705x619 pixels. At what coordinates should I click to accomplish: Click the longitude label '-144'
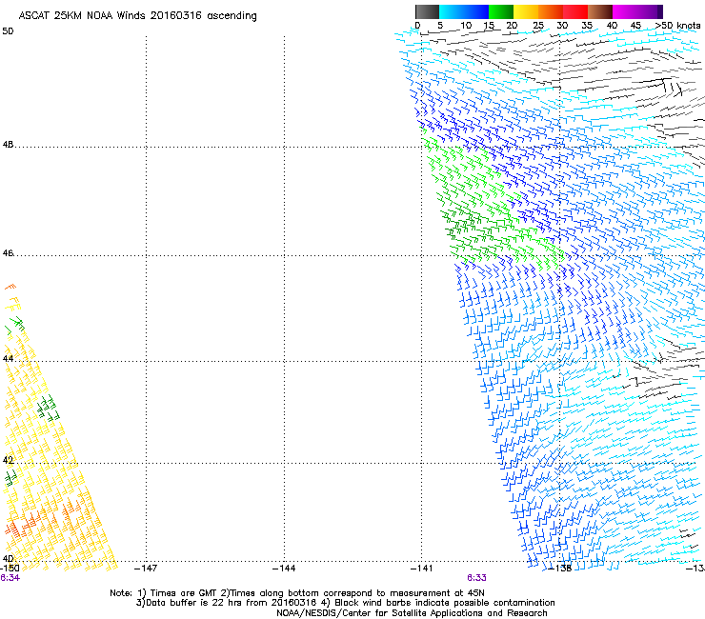tap(284, 569)
